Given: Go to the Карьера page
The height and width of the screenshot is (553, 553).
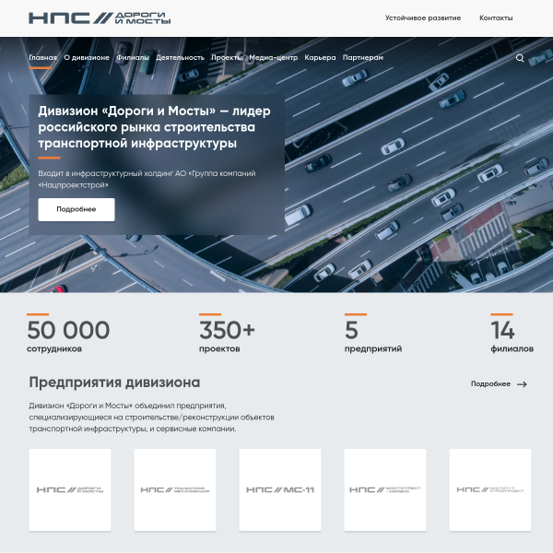Looking at the screenshot, I should click(x=320, y=58).
